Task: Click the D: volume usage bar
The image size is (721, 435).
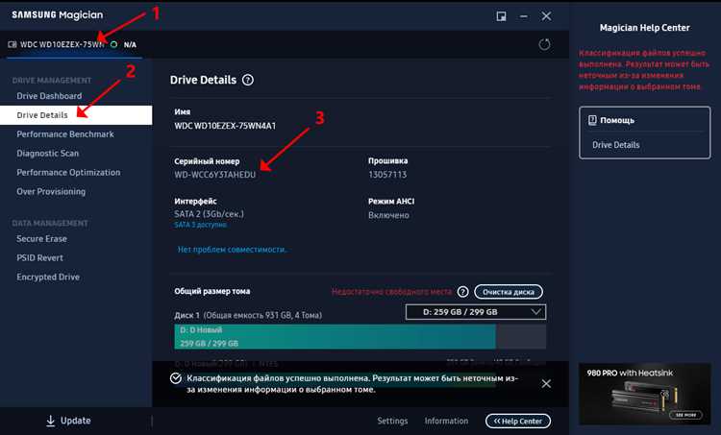Action: tap(360, 337)
